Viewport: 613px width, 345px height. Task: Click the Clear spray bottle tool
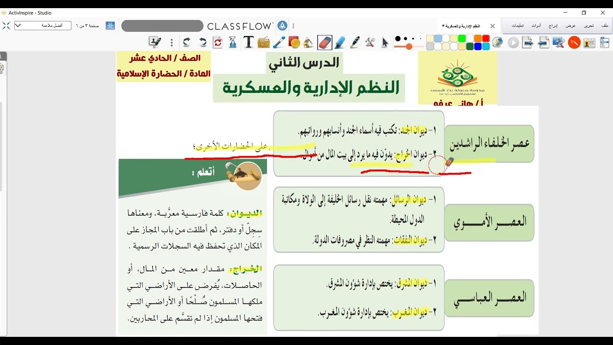pyautogui.click(x=233, y=42)
